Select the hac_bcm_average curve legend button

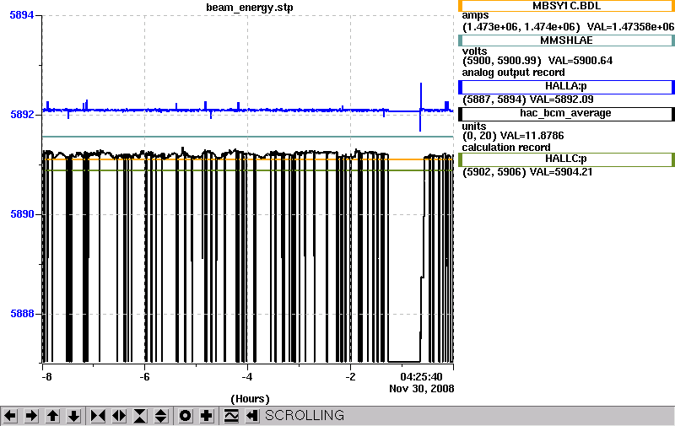(566, 114)
